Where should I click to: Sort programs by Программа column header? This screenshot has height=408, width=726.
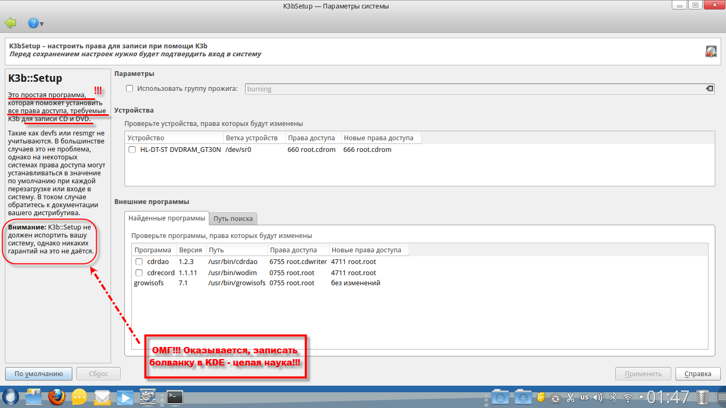[x=154, y=250]
